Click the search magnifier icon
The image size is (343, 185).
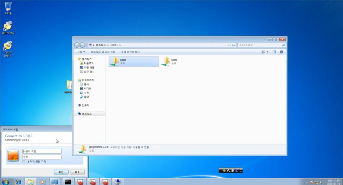pyautogui.click(x=283, y=45)
